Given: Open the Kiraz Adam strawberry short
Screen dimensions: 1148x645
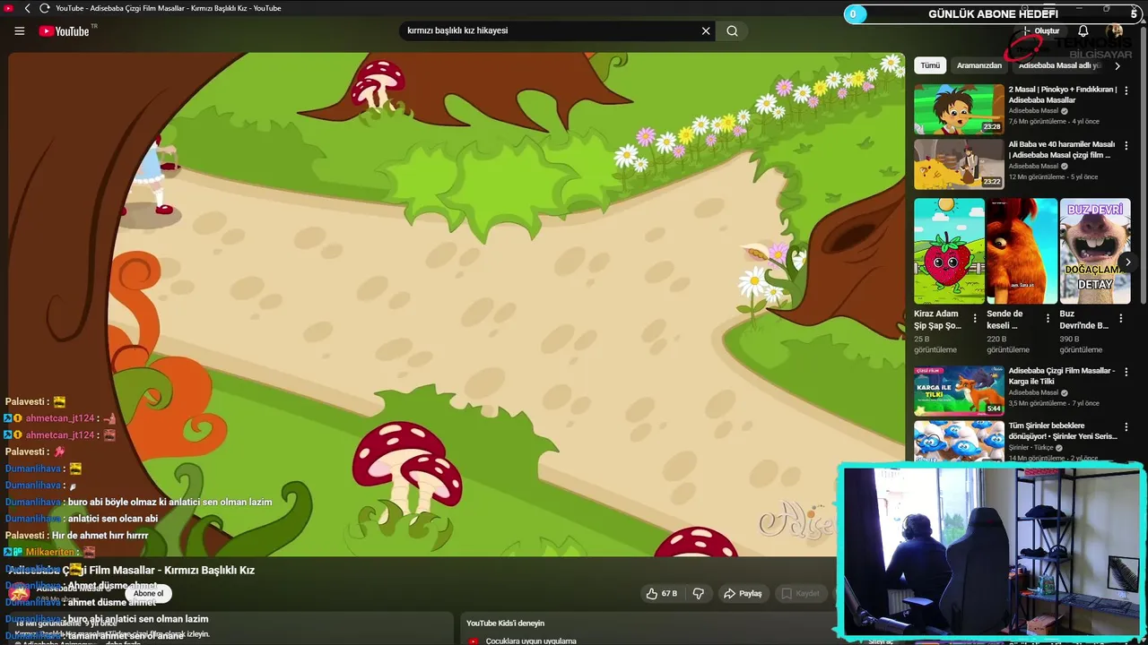Looking at the screenshot, I should (x=949, y=251).
